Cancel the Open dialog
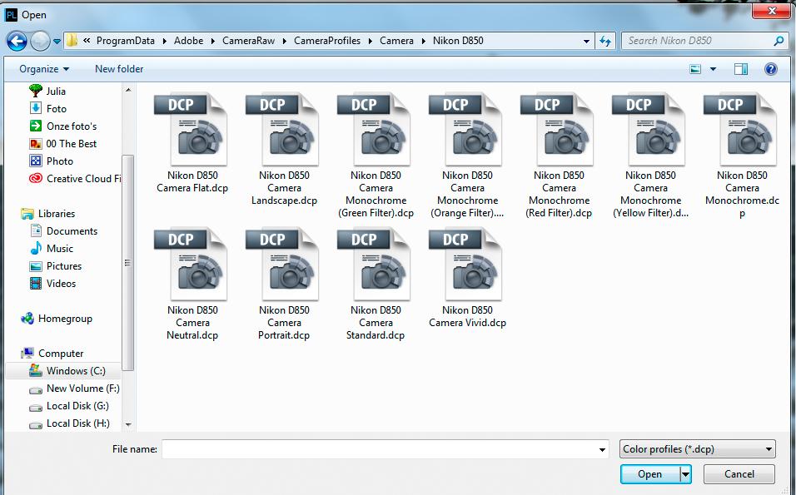 click(x=739, y=474)
